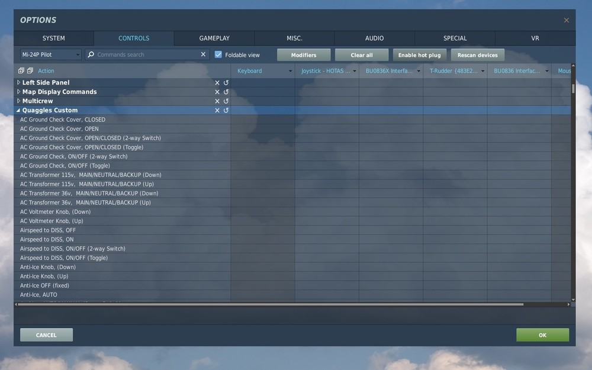Viewport: 592px width, 370px height.
Task: Switch to the CONTROLS tab
Action: 134,38
